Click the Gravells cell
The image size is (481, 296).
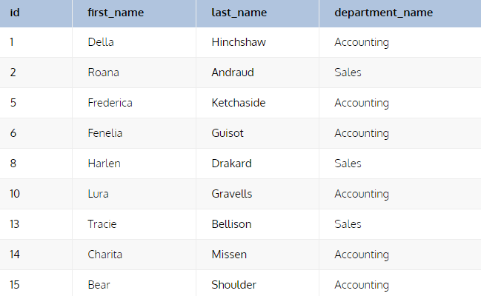point(232,194)
